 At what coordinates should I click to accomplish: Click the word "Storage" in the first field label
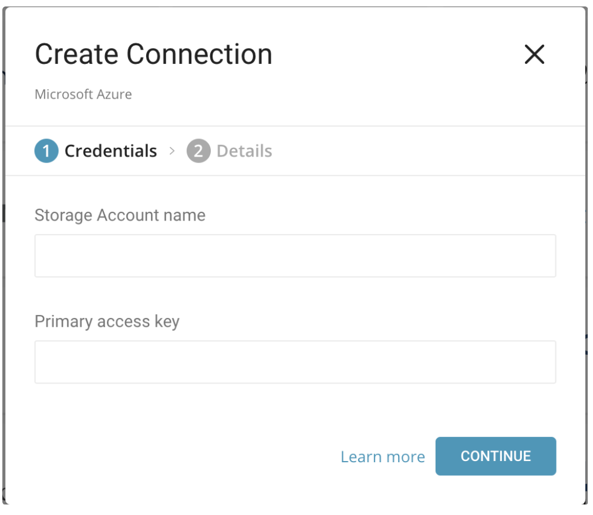tap(63, 215)
